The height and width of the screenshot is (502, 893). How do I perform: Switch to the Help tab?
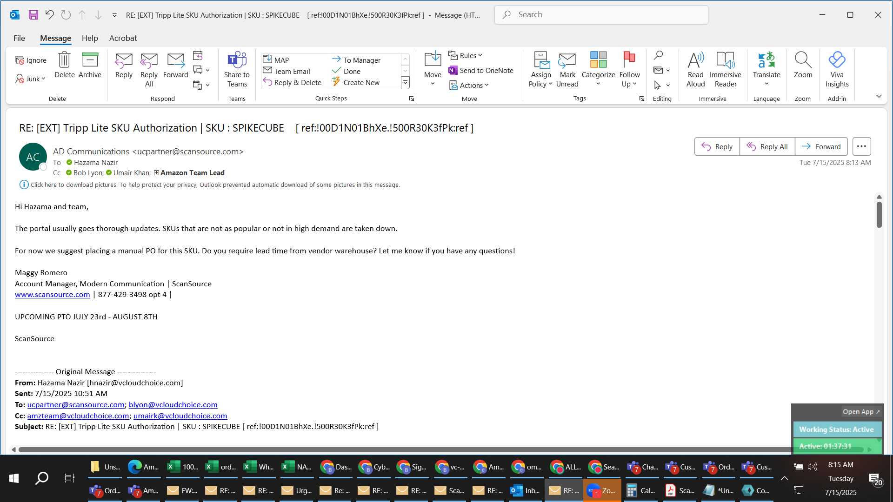pos(90,38)
